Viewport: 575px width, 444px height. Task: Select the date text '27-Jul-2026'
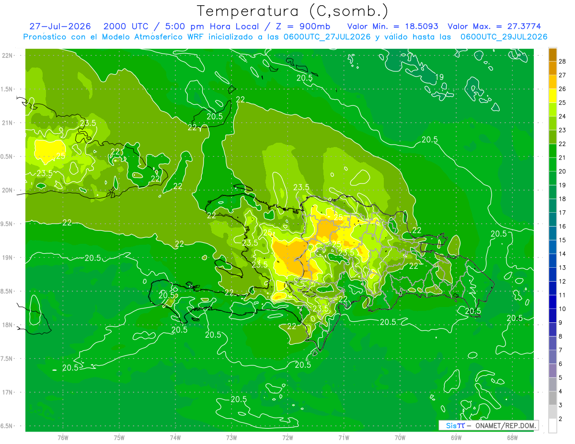(60, 26)
